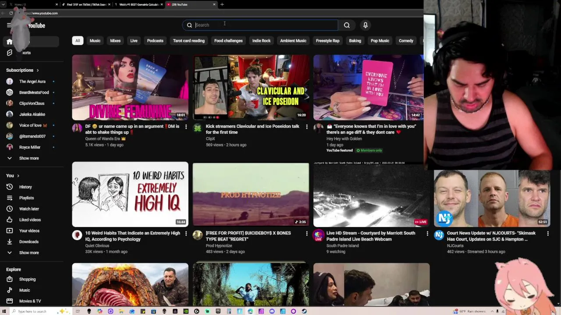This screenshot has width=561, height=315.
Task: Open the live South Padre webcam thumbnail
Action: 371,194
